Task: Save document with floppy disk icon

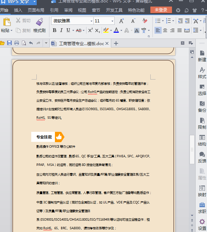Action: click(9, 43)
